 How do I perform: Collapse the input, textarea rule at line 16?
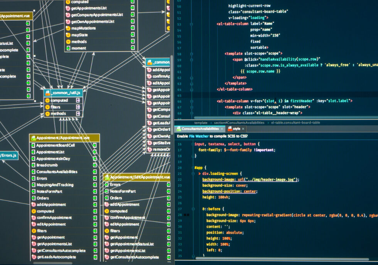coord(193,144)
